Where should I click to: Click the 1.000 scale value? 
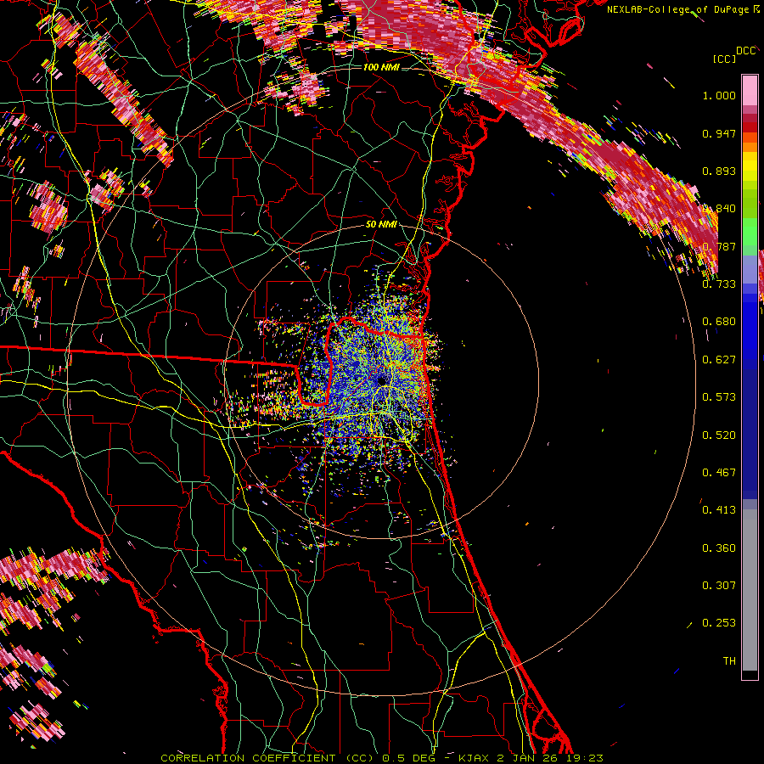(x=719, y=95)
